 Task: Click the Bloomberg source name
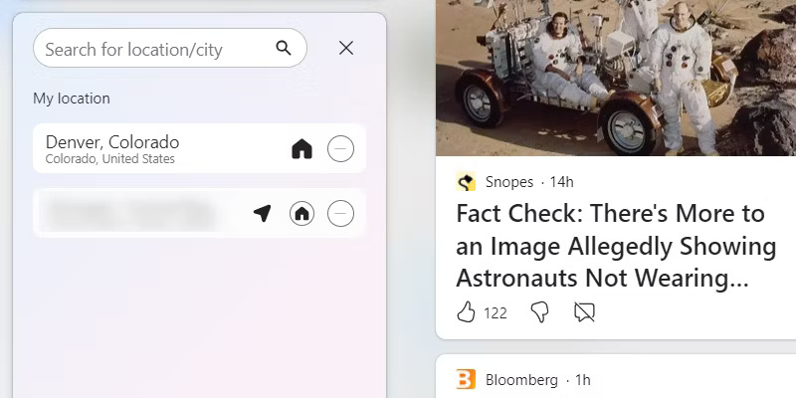tap(521, 379)
